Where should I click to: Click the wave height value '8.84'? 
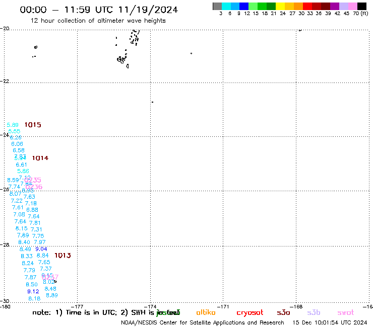click(x=42, y=255)
